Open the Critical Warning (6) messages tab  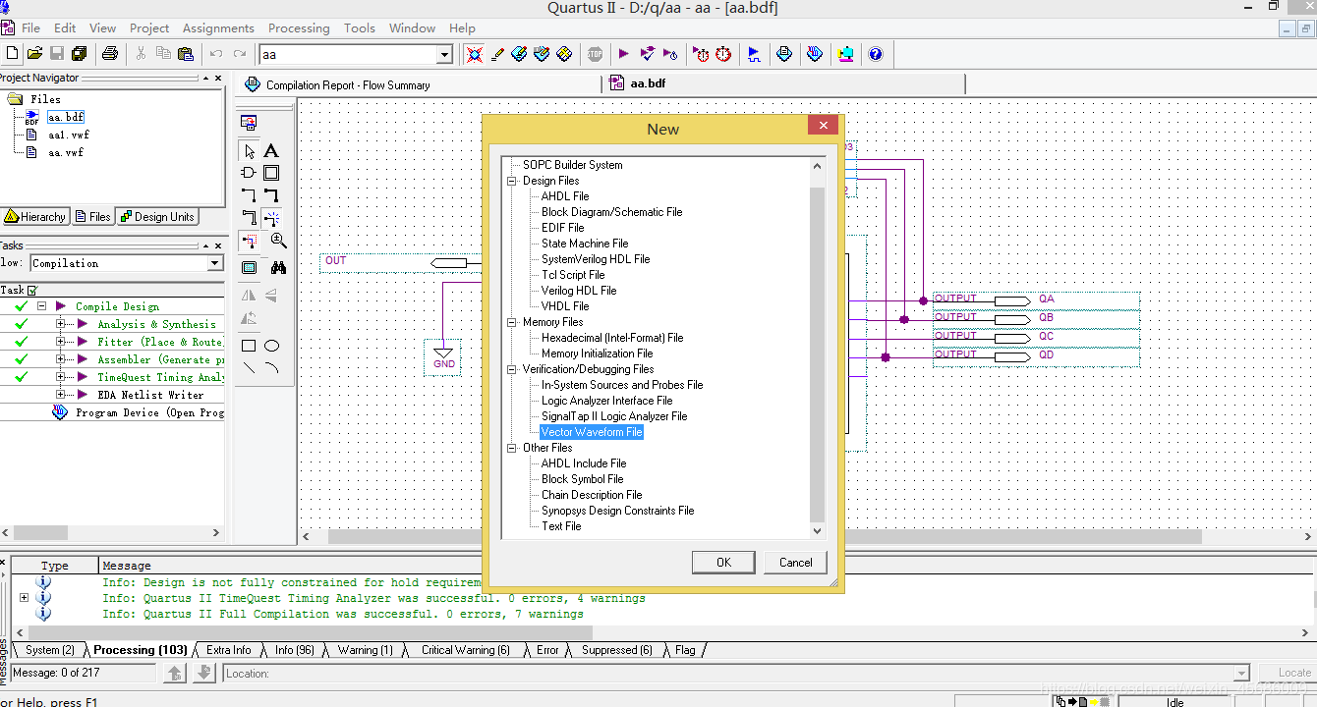(x=464, y=650)
